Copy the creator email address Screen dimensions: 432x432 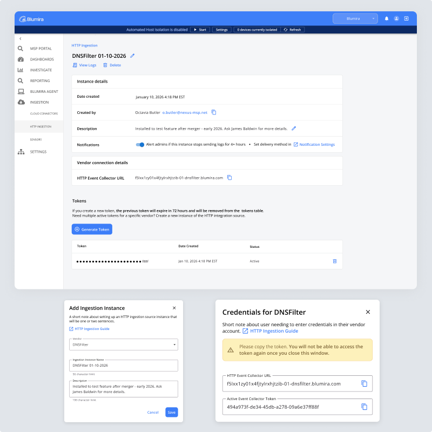214,112
